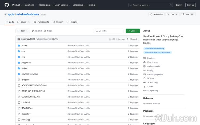
Task: Click the Star repository button
Action: tap(188, 14)
